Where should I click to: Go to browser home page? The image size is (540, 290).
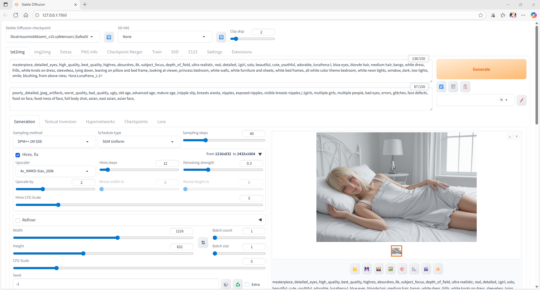[26, 15]
